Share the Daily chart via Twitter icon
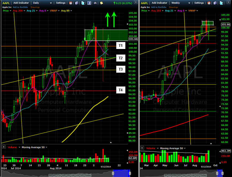 pyautogui.click(x=83, y=3)
